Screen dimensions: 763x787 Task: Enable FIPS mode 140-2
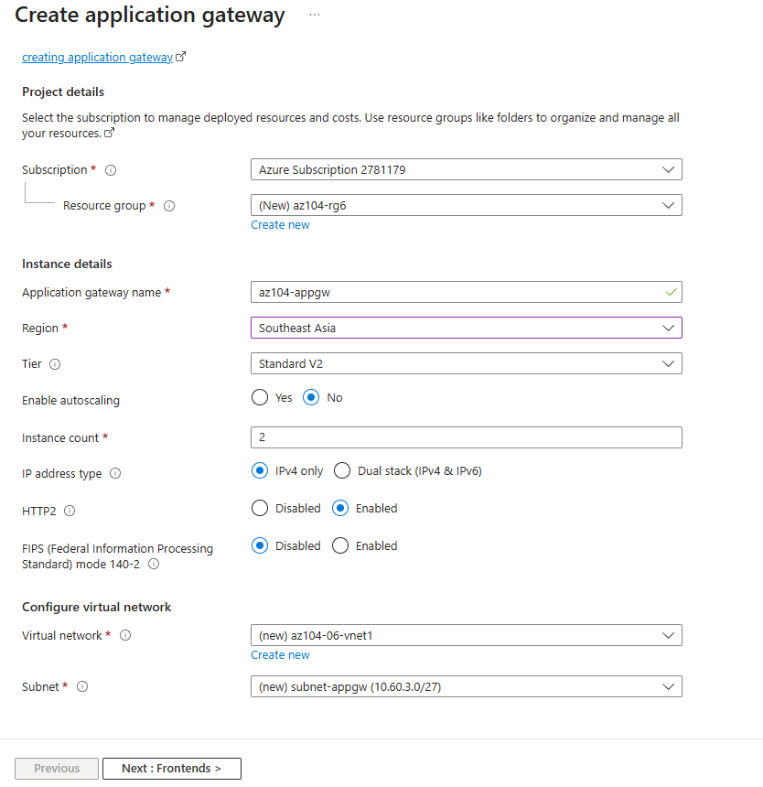tap(339, 545)
